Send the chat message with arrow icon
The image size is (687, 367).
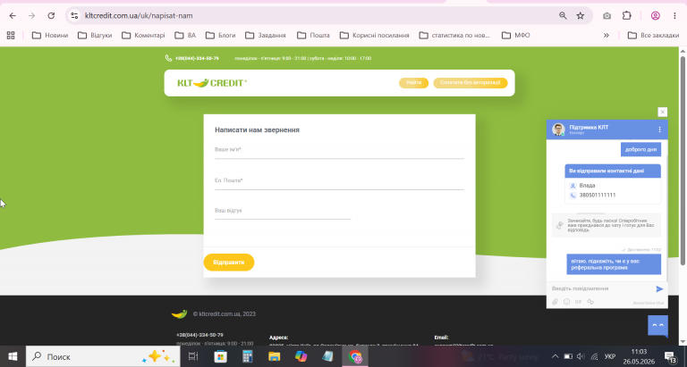(x=659, y=289)
